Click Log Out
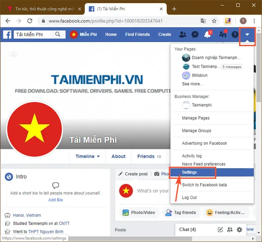Image resolution: width=262 pixels, height=242 pixels. 189,198
